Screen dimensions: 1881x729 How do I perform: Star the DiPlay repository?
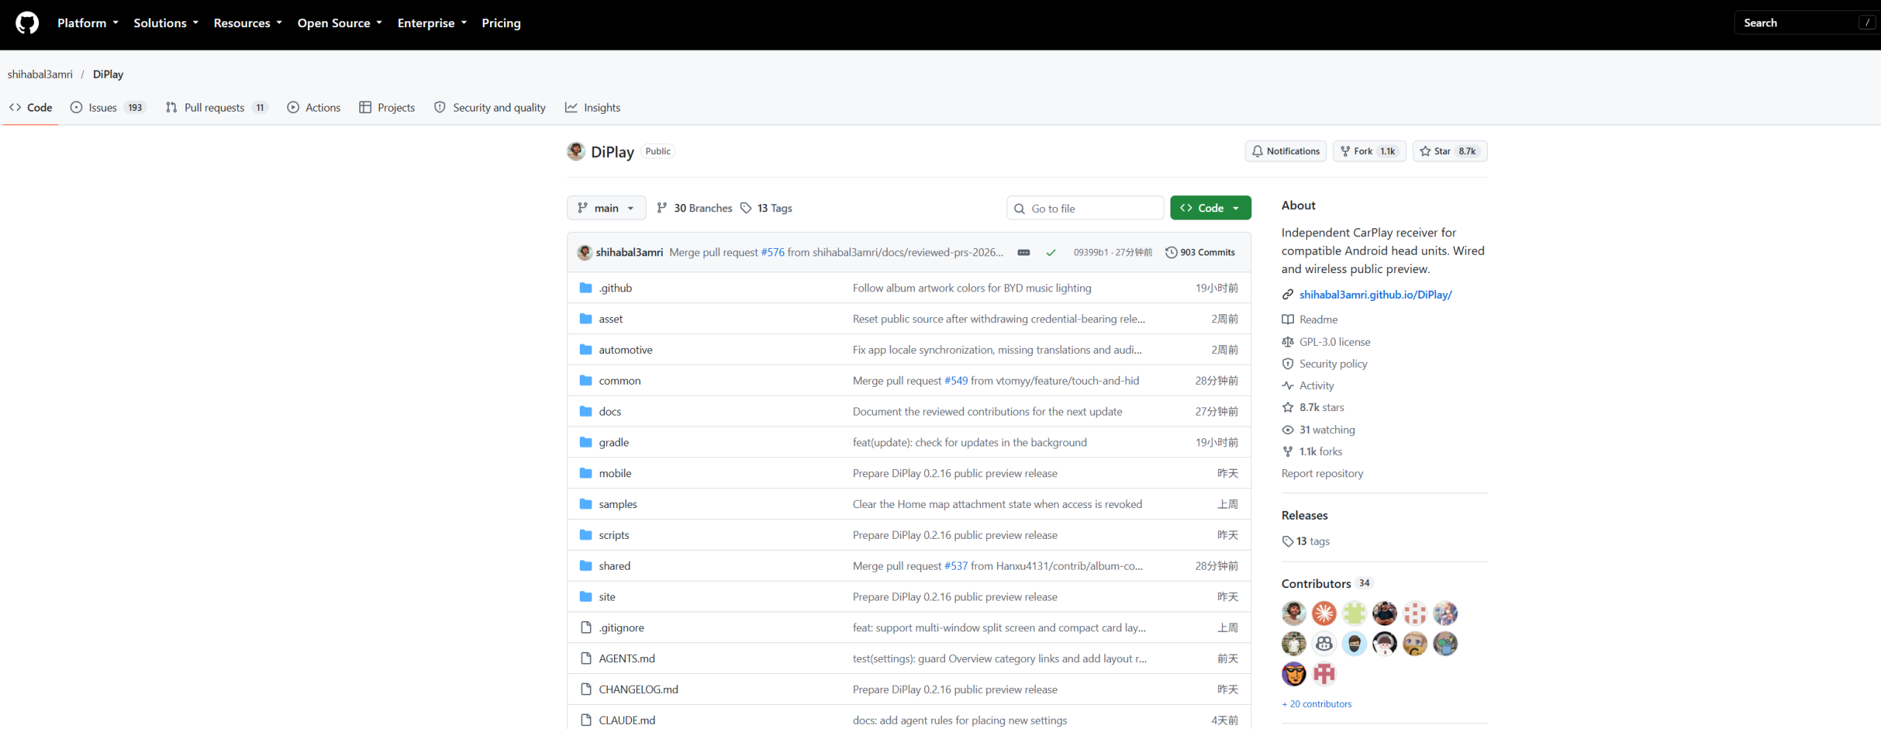[1450, 151]
